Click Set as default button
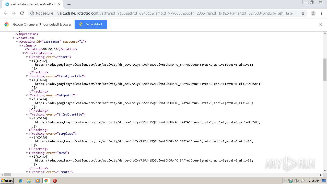The height and width of the screenshot is (184, 327). tap(91, 24)
